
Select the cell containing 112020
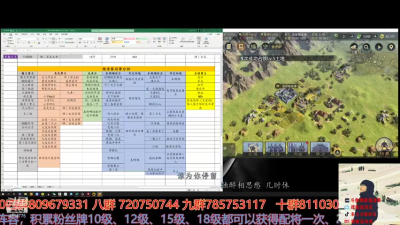coord(27,56)
